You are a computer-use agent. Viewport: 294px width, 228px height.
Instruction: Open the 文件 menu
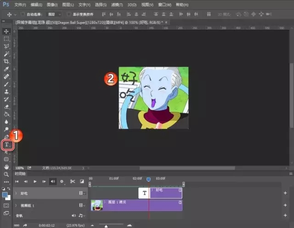[x=20, y=5]
